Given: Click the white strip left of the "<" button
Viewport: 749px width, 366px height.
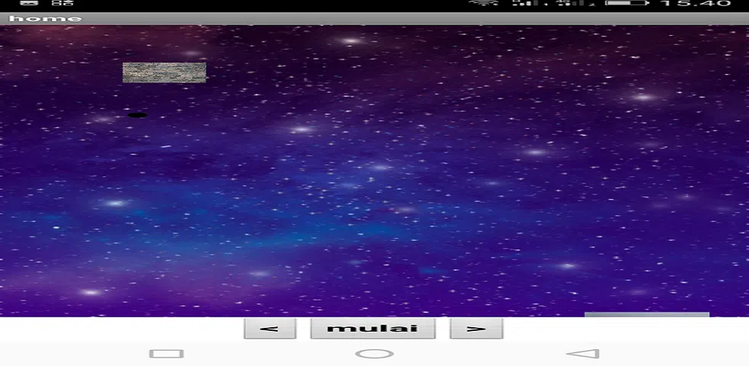Looking at the screenshot, I should (122, 329).
